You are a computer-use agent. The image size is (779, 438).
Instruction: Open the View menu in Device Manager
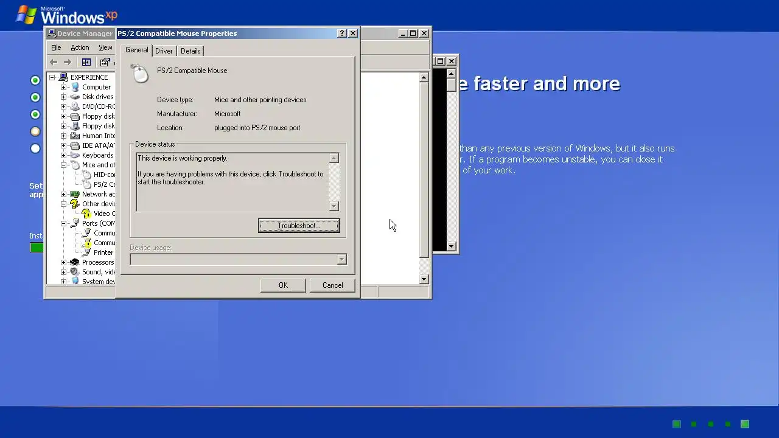tap(105, 47)
